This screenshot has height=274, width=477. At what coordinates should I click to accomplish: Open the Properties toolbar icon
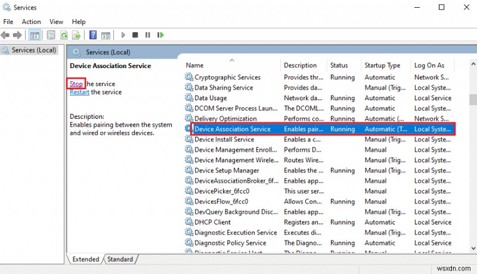point(51,35)
